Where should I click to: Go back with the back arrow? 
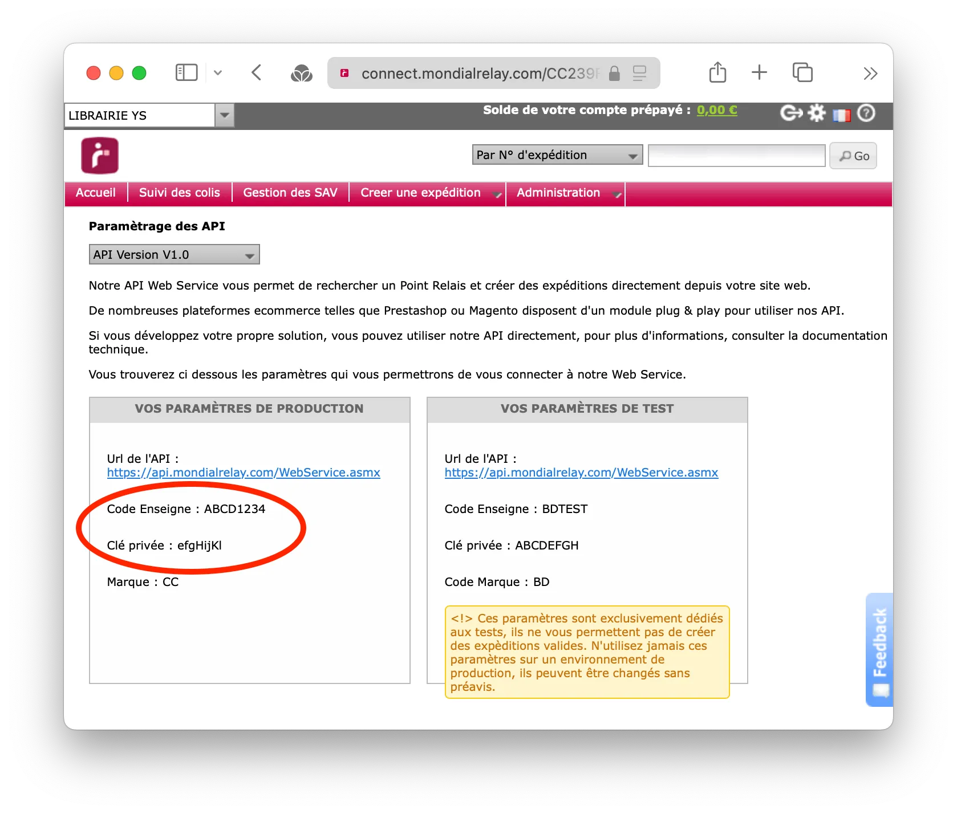pos(256,72)
